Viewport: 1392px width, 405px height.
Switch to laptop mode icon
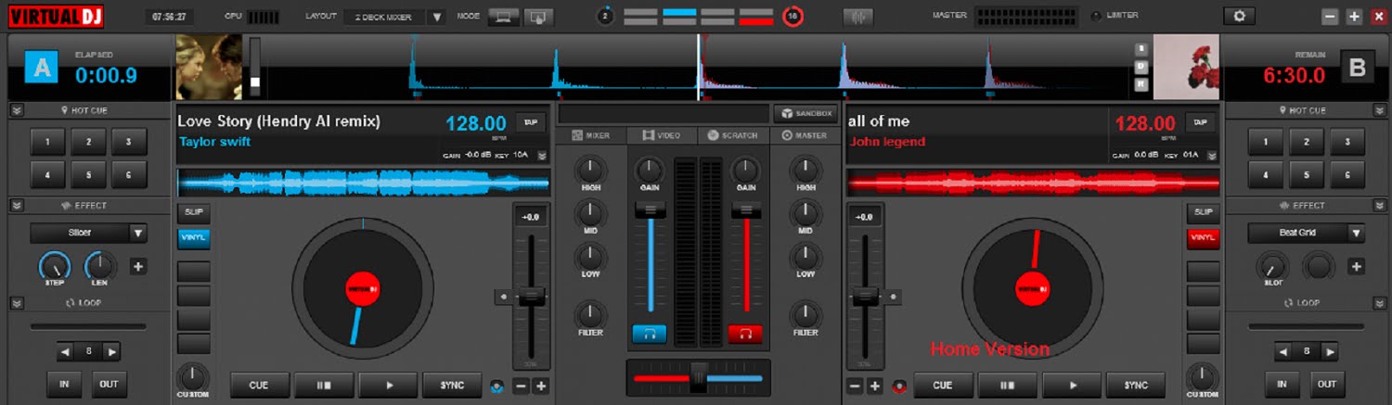tap(504, 17)
